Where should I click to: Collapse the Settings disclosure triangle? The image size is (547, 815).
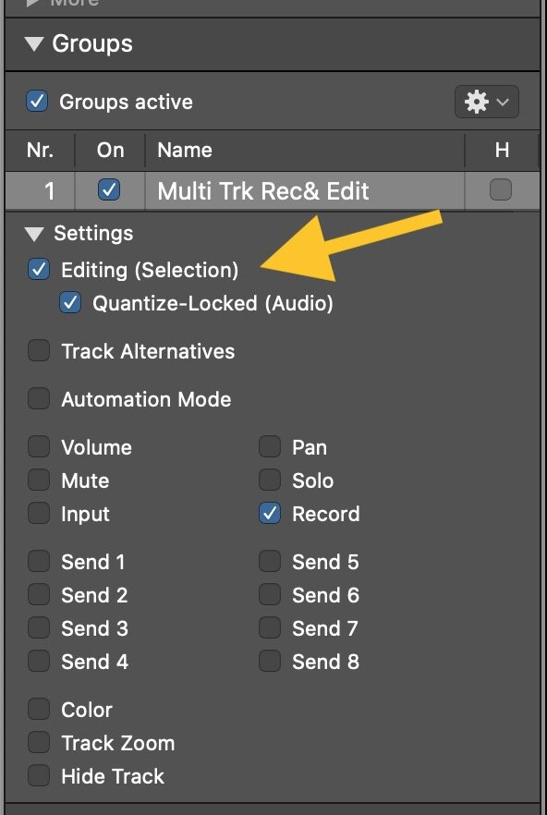coord(34,234)
